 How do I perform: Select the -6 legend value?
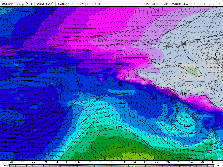click(x=77, y=162)
